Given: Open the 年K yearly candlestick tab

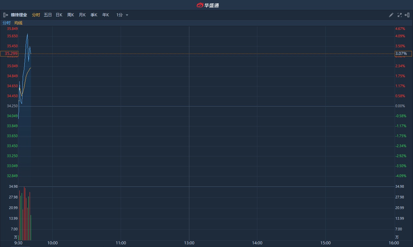Looking at the screenshot, I should (106, 15).
